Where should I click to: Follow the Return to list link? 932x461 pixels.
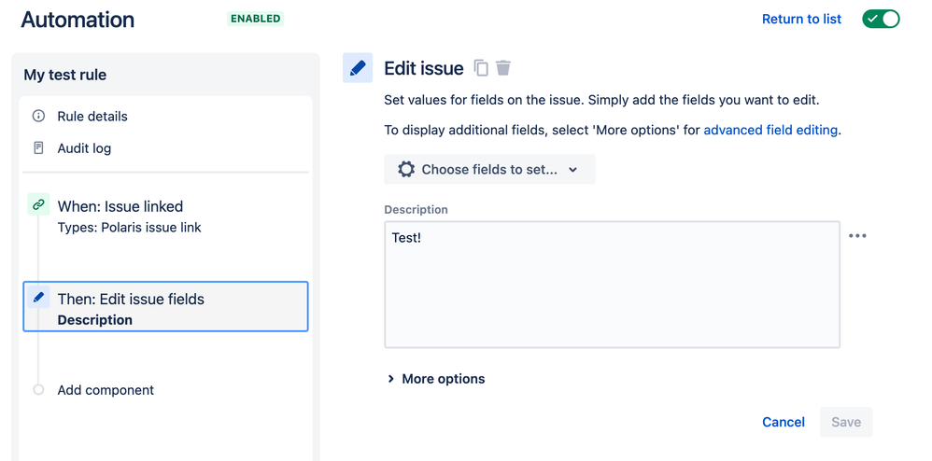pyautogui.click(x=801, y=19)
